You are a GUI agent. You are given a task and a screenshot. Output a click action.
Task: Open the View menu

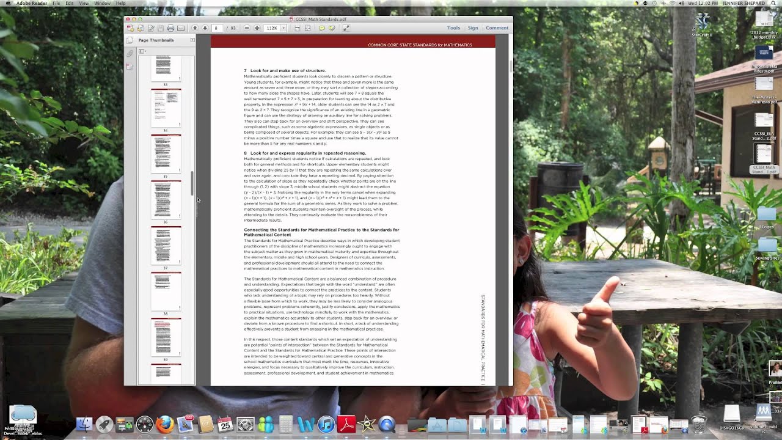84,3
